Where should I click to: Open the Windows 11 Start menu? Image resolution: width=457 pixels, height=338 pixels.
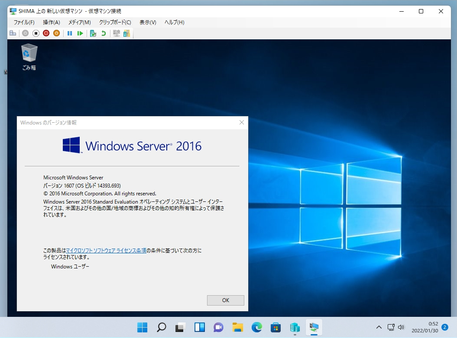[x=142, y=328]
